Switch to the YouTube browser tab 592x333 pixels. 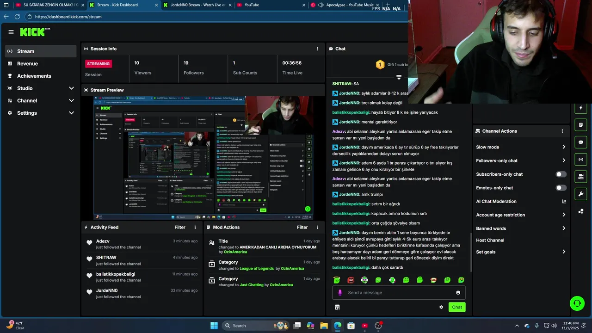pyautogui.click(x=271, y=5)
